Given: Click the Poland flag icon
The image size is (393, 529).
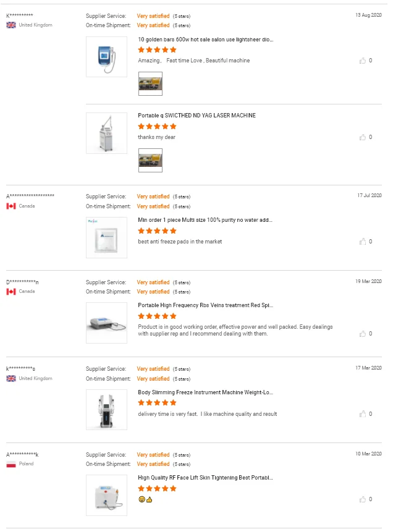Looking at the screenshot, I should [11, 463].
